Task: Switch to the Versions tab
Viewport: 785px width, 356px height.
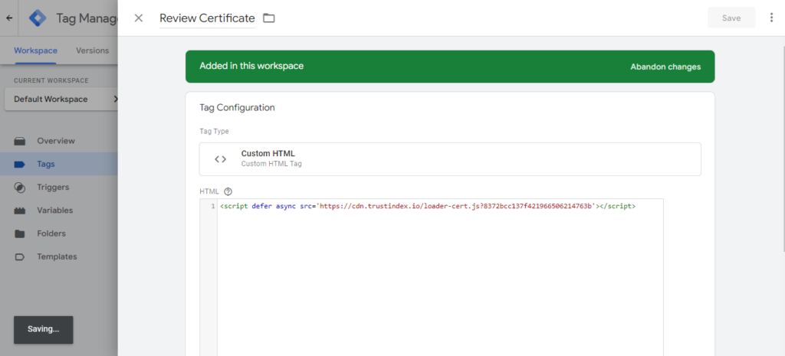Action: click(x=92, y=51)
